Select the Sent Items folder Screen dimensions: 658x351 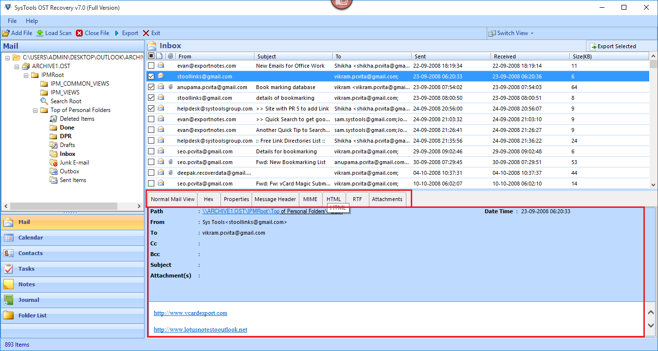[73, 180]
